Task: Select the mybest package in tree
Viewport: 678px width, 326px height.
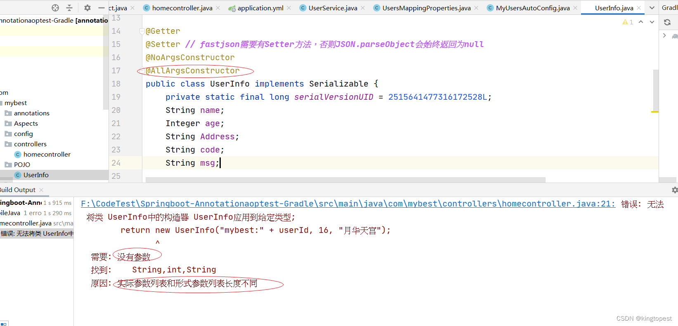Action: click(x=16, y=103)
